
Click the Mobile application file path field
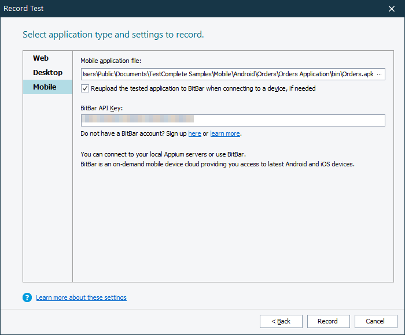pyautogui.click(x=229, y=75)
